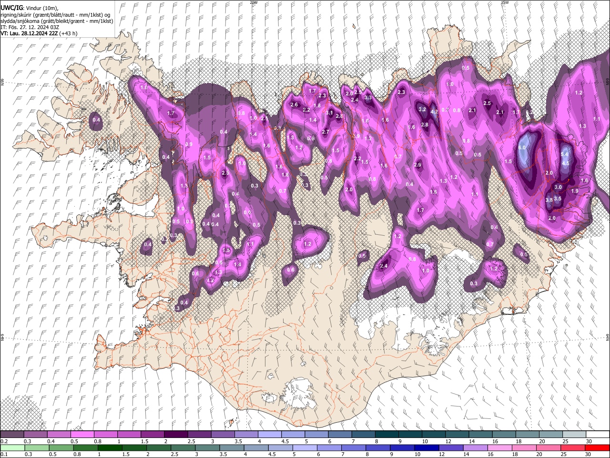610x458 pixels.
Task: Click the 5.4 snowfall value on the map
Action: click(x=565, y=154)
